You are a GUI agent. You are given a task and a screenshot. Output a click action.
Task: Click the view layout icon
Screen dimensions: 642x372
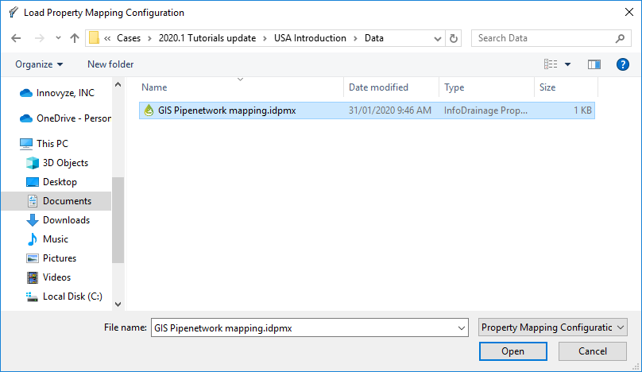[551, 64]
